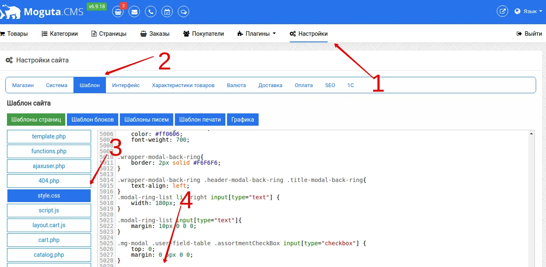Expand the Плагины dropdown menu
546x267 pixels.
click(x=257, y=34)
